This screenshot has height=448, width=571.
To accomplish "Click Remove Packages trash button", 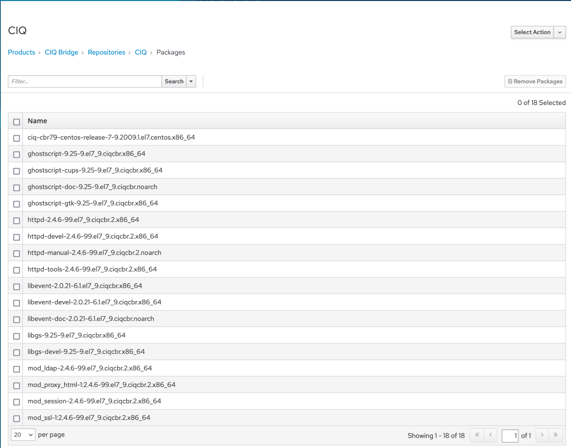I will 535,81.
